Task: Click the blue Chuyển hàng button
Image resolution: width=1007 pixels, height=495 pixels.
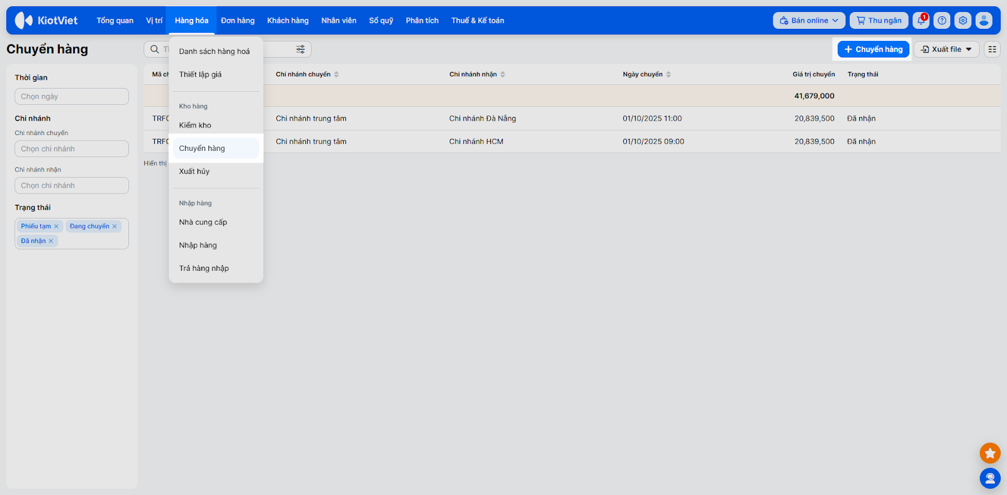Action: 874,49
